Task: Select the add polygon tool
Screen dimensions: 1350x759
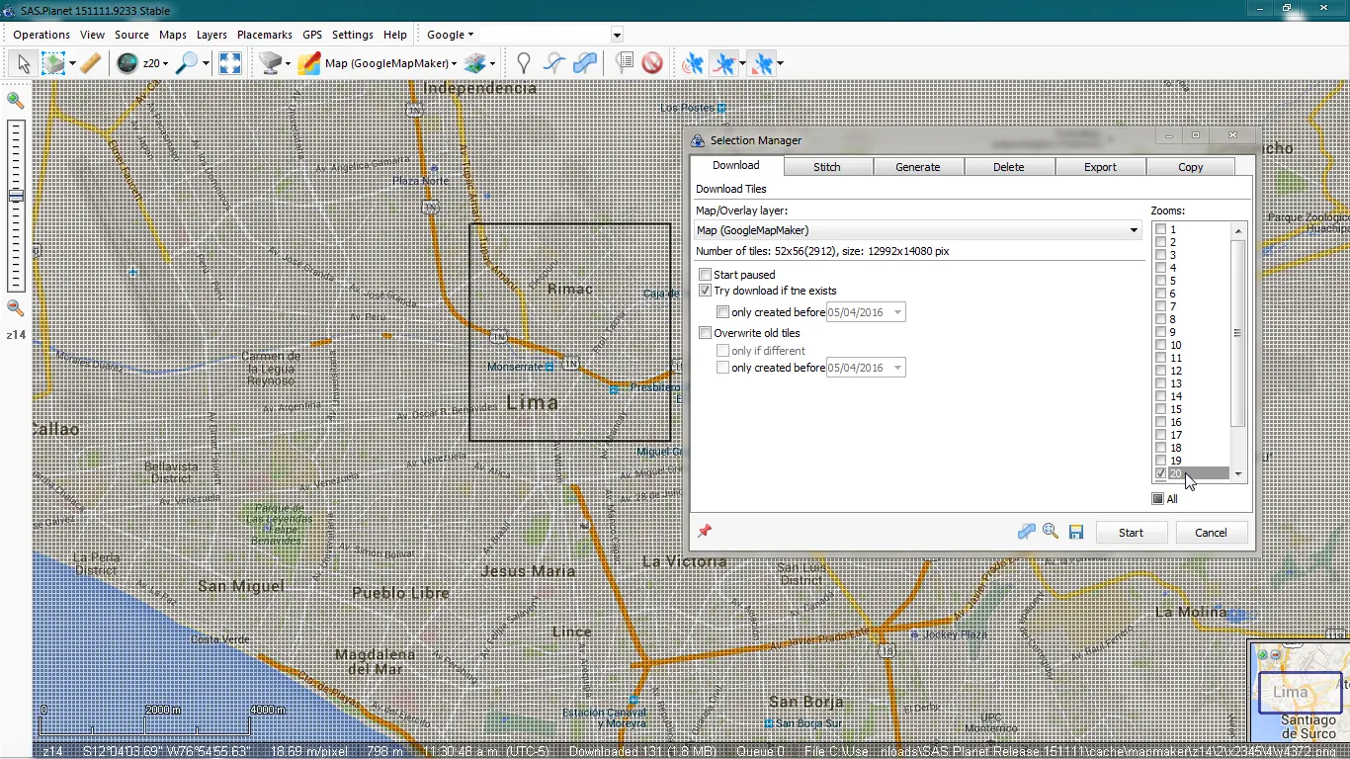Action: point(585,63)
